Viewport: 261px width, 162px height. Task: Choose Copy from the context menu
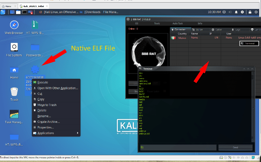[x=56, y=99]
